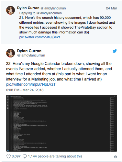Click the info icon below the tweet
Viewport: 122px width, 162px height.
click(116, 157)
